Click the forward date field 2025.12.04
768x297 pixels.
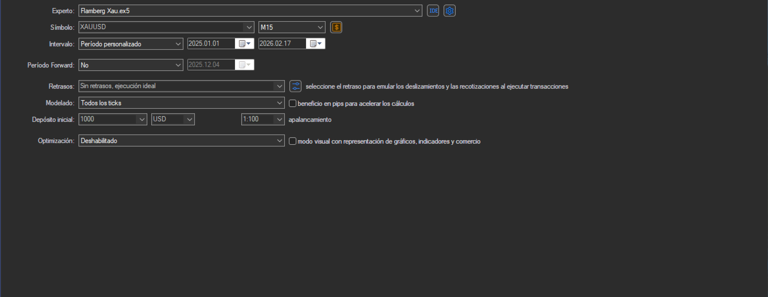point(212,65)
